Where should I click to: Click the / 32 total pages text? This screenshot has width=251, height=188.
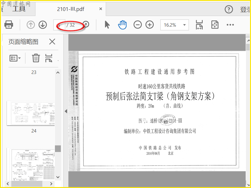click(x=71, y=25)
